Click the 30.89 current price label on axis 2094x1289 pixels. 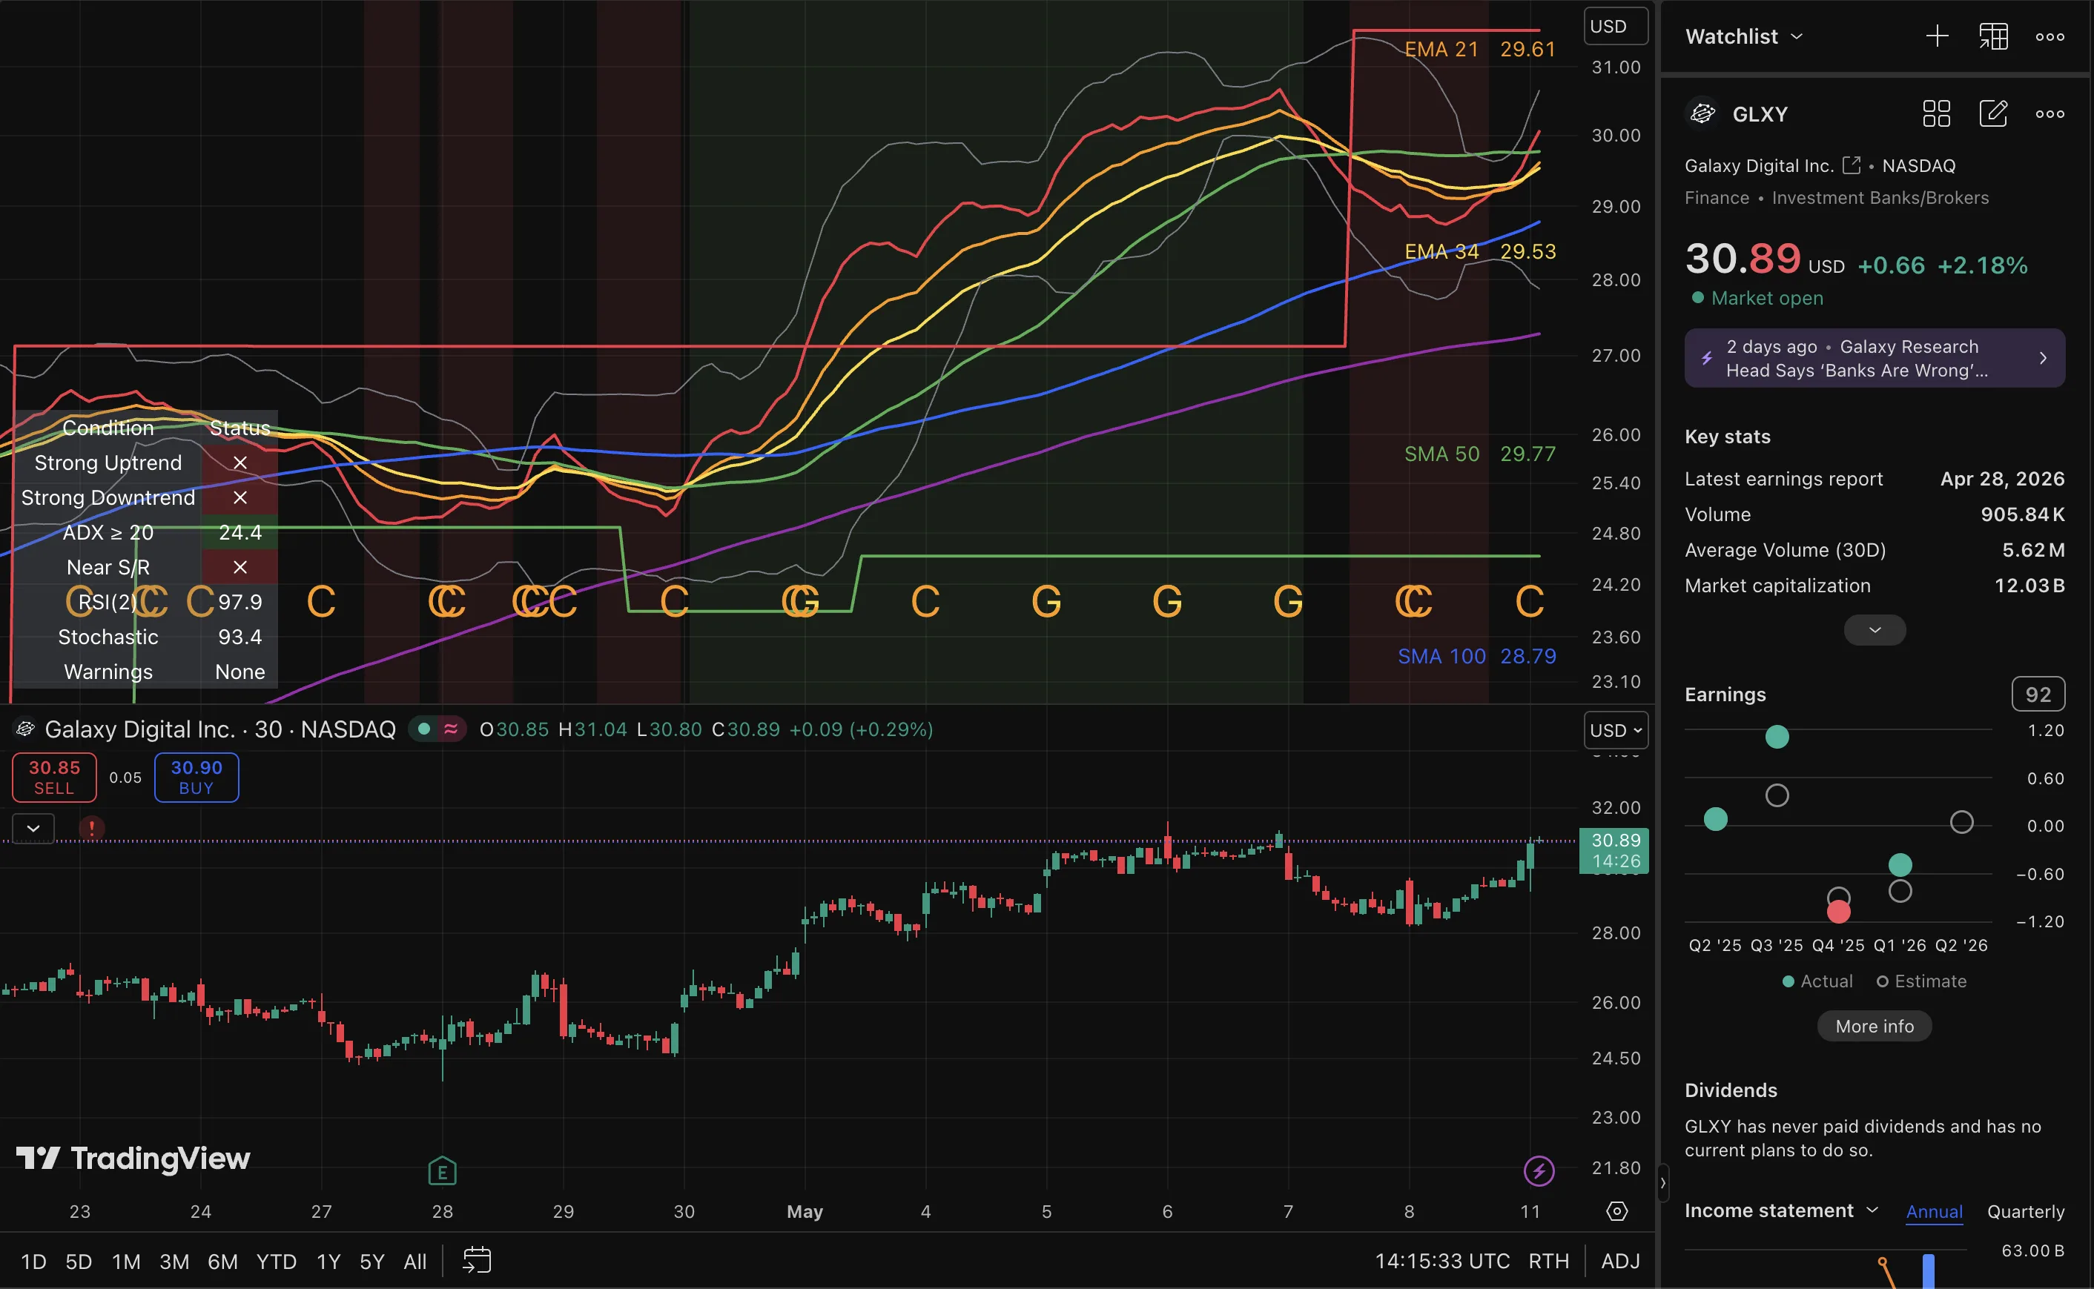[x=1614, y=850]
